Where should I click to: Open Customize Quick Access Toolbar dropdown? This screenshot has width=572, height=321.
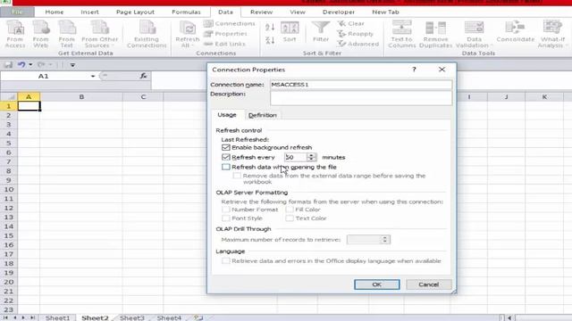coord(72,65)
